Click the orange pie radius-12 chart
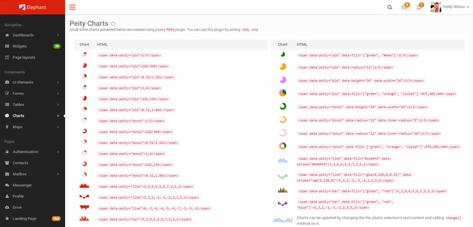 [x=283, y=67]
